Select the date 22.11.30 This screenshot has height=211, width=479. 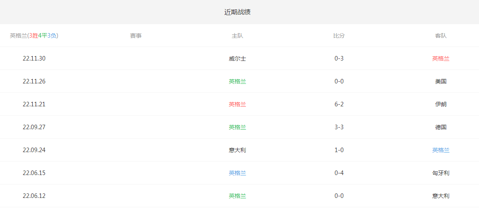tap(34, 58)
